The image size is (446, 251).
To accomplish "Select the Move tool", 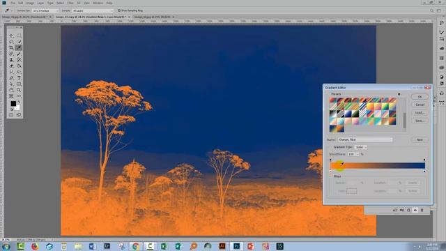I will (x=11, y=36).
